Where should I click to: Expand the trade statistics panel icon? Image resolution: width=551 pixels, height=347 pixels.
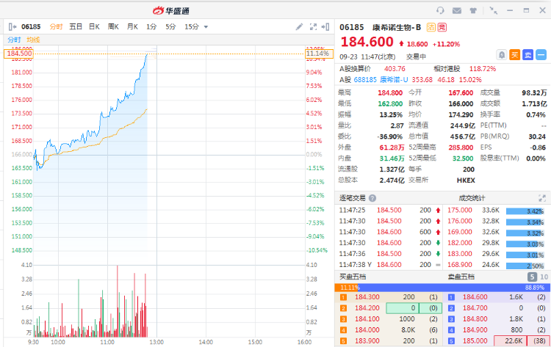pyautogui.click(x=542, y=198)
